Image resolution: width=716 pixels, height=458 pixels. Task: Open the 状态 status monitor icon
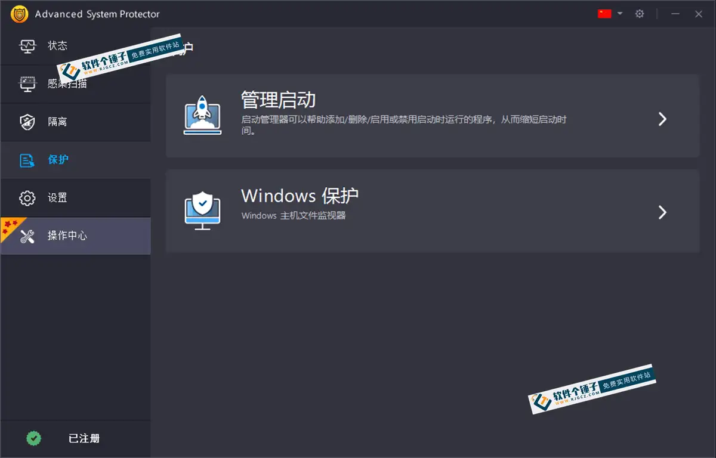click(27, 46)
